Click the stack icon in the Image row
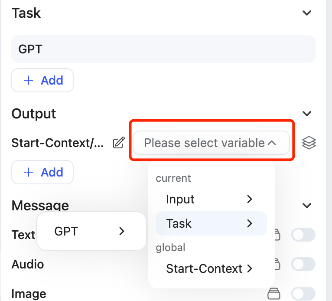This screenshot has width=332, height=301. point(273,294)
